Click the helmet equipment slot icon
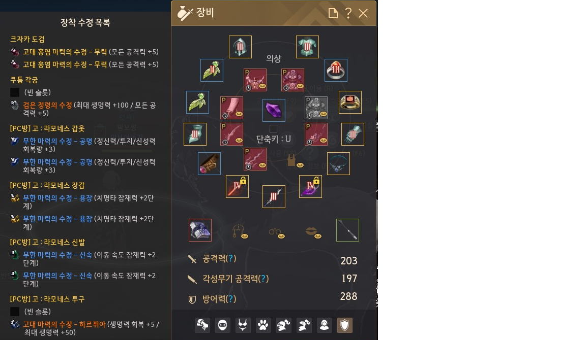The width and height of the screenshot is (586, 340). (240, 47)
